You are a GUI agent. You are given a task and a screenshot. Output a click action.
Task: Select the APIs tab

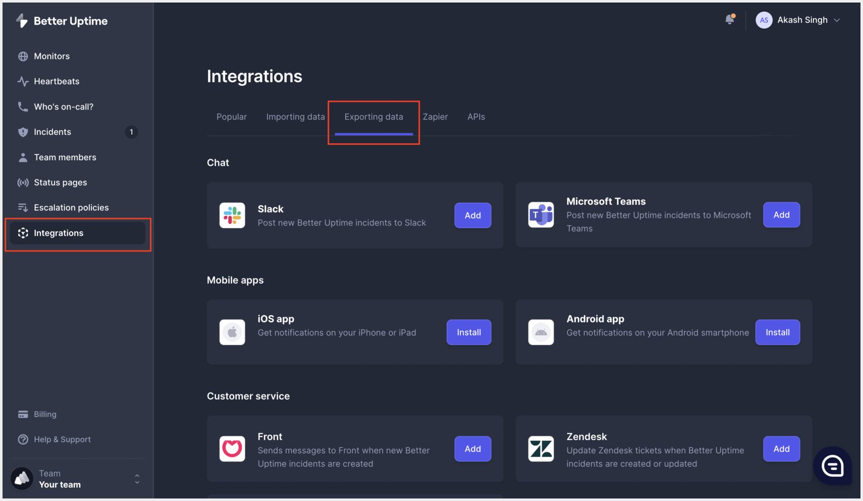[476, 117]
